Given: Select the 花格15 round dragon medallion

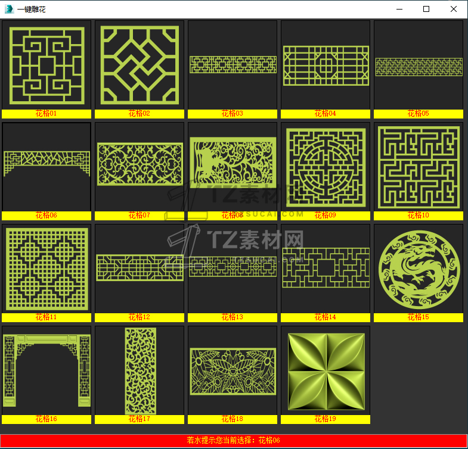Looking at the screenshot, I should pos(419,269).
